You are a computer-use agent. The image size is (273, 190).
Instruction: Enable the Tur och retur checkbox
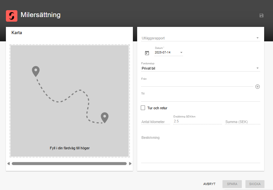point(143,108)
